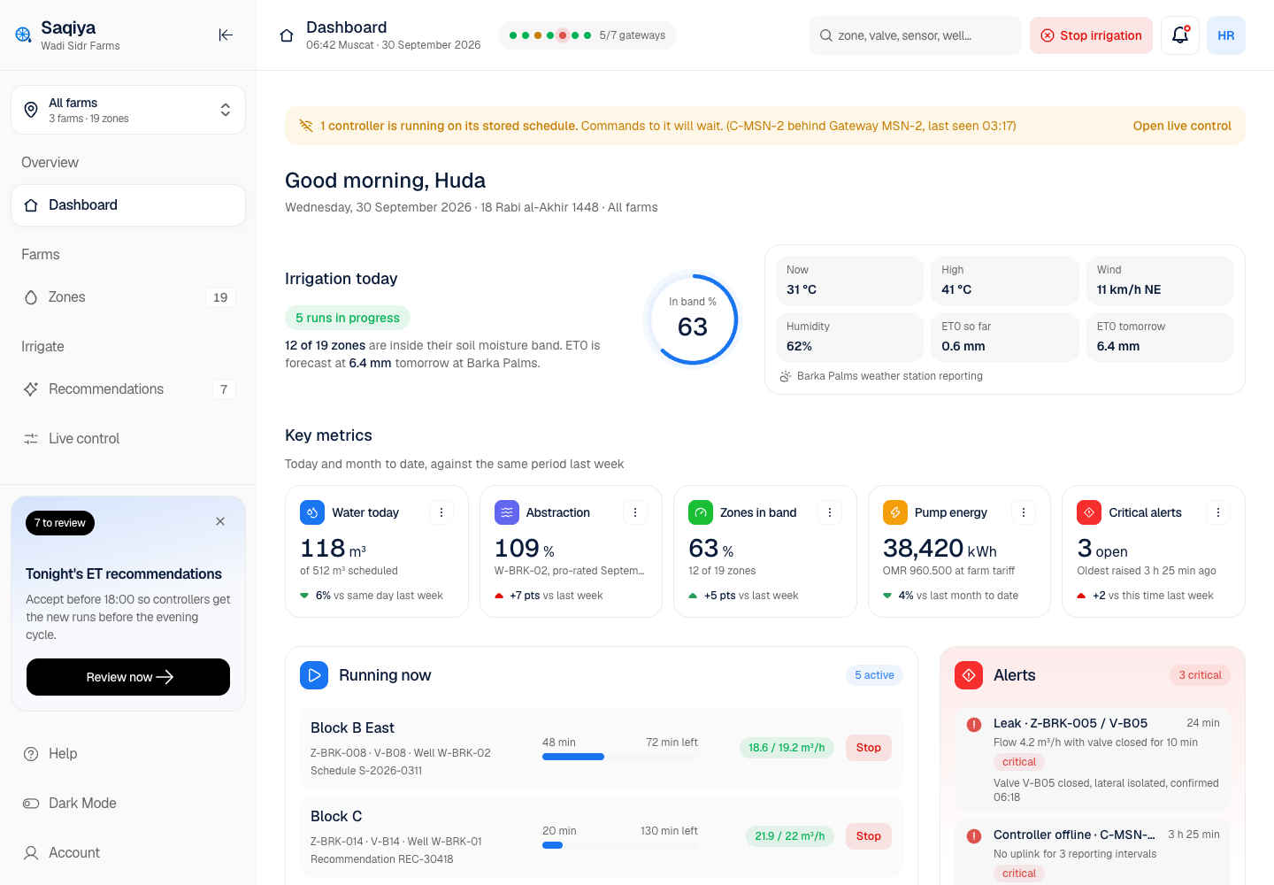Open the Water today card options menu
The height and width of the screenshot is (885, 1274).
(x=441, y=512)
